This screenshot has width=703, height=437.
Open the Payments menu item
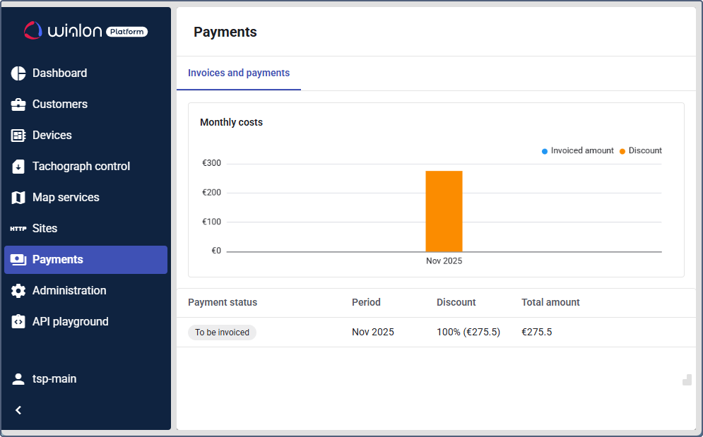tap(85, 260)
